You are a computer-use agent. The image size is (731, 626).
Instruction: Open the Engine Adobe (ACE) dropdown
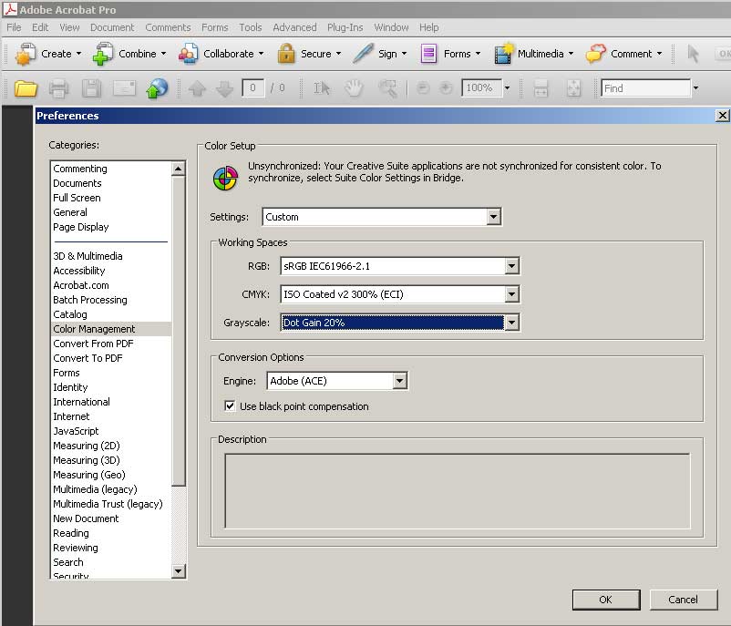399,381
